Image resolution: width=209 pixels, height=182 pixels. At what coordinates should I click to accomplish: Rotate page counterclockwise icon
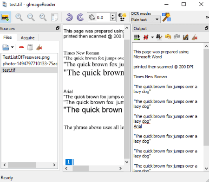coord(69,17)
